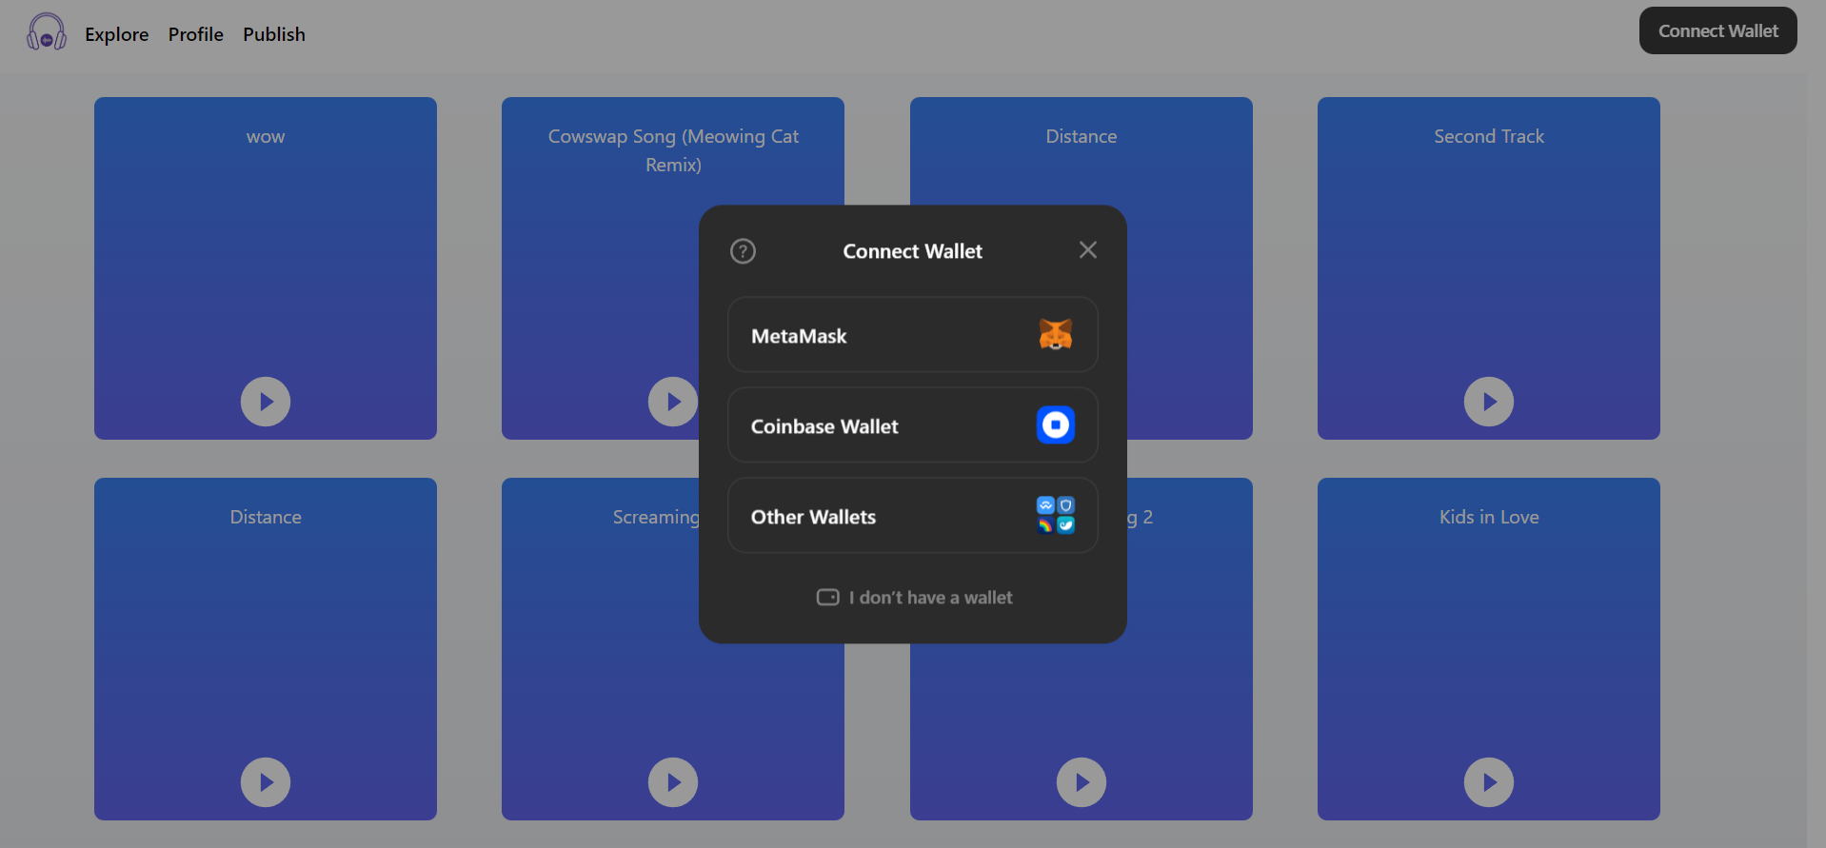Play the bottom-row Distance track
The image size is (1826, 848).
tap(266, 782)
